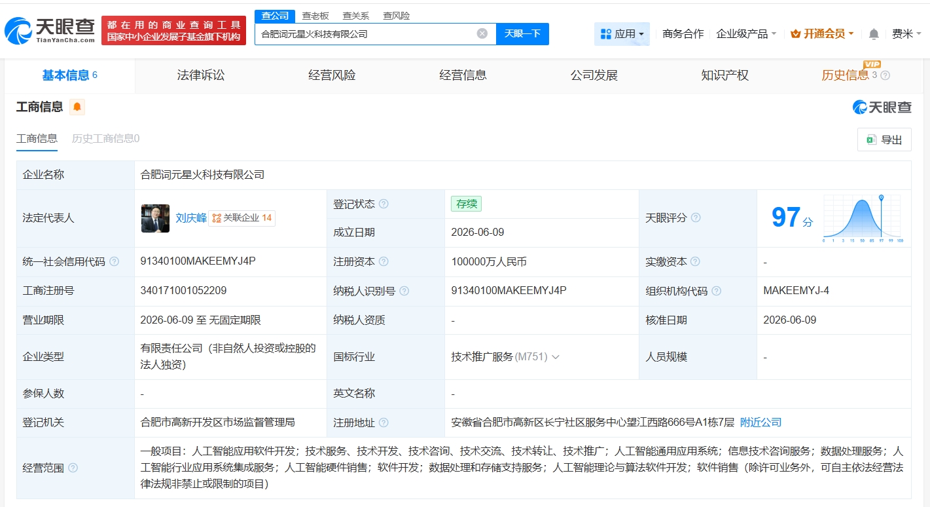The height and width of the screenshot is (507, 930).
Task: Open the 费米 user account dropdown
Action: 906,34
